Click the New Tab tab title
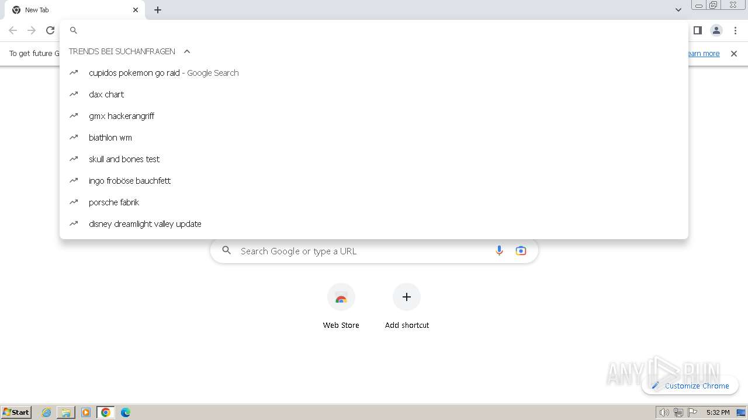748x420 pixels. [x=37, y=10]
